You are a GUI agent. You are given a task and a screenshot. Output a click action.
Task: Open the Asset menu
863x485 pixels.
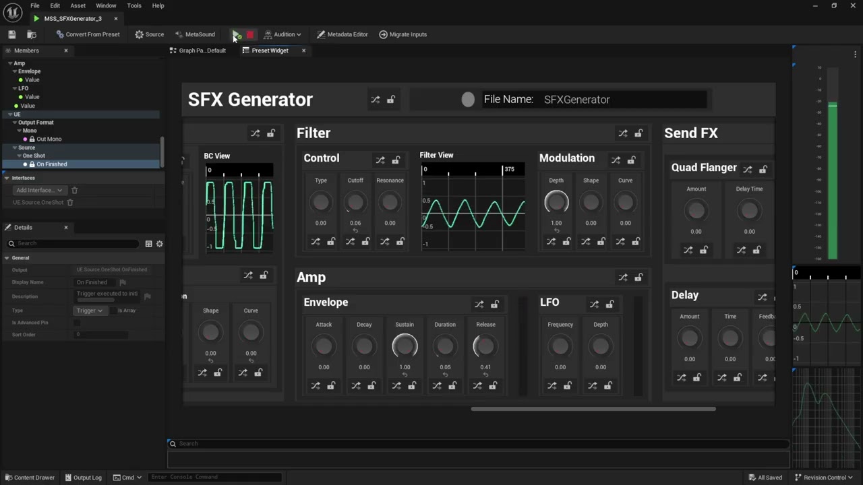tap(78, 5)
